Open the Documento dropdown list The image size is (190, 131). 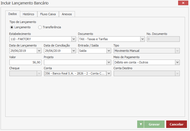[142, 39]
